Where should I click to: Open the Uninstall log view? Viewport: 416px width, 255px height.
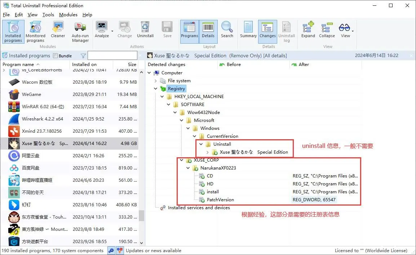pos(287,32)
